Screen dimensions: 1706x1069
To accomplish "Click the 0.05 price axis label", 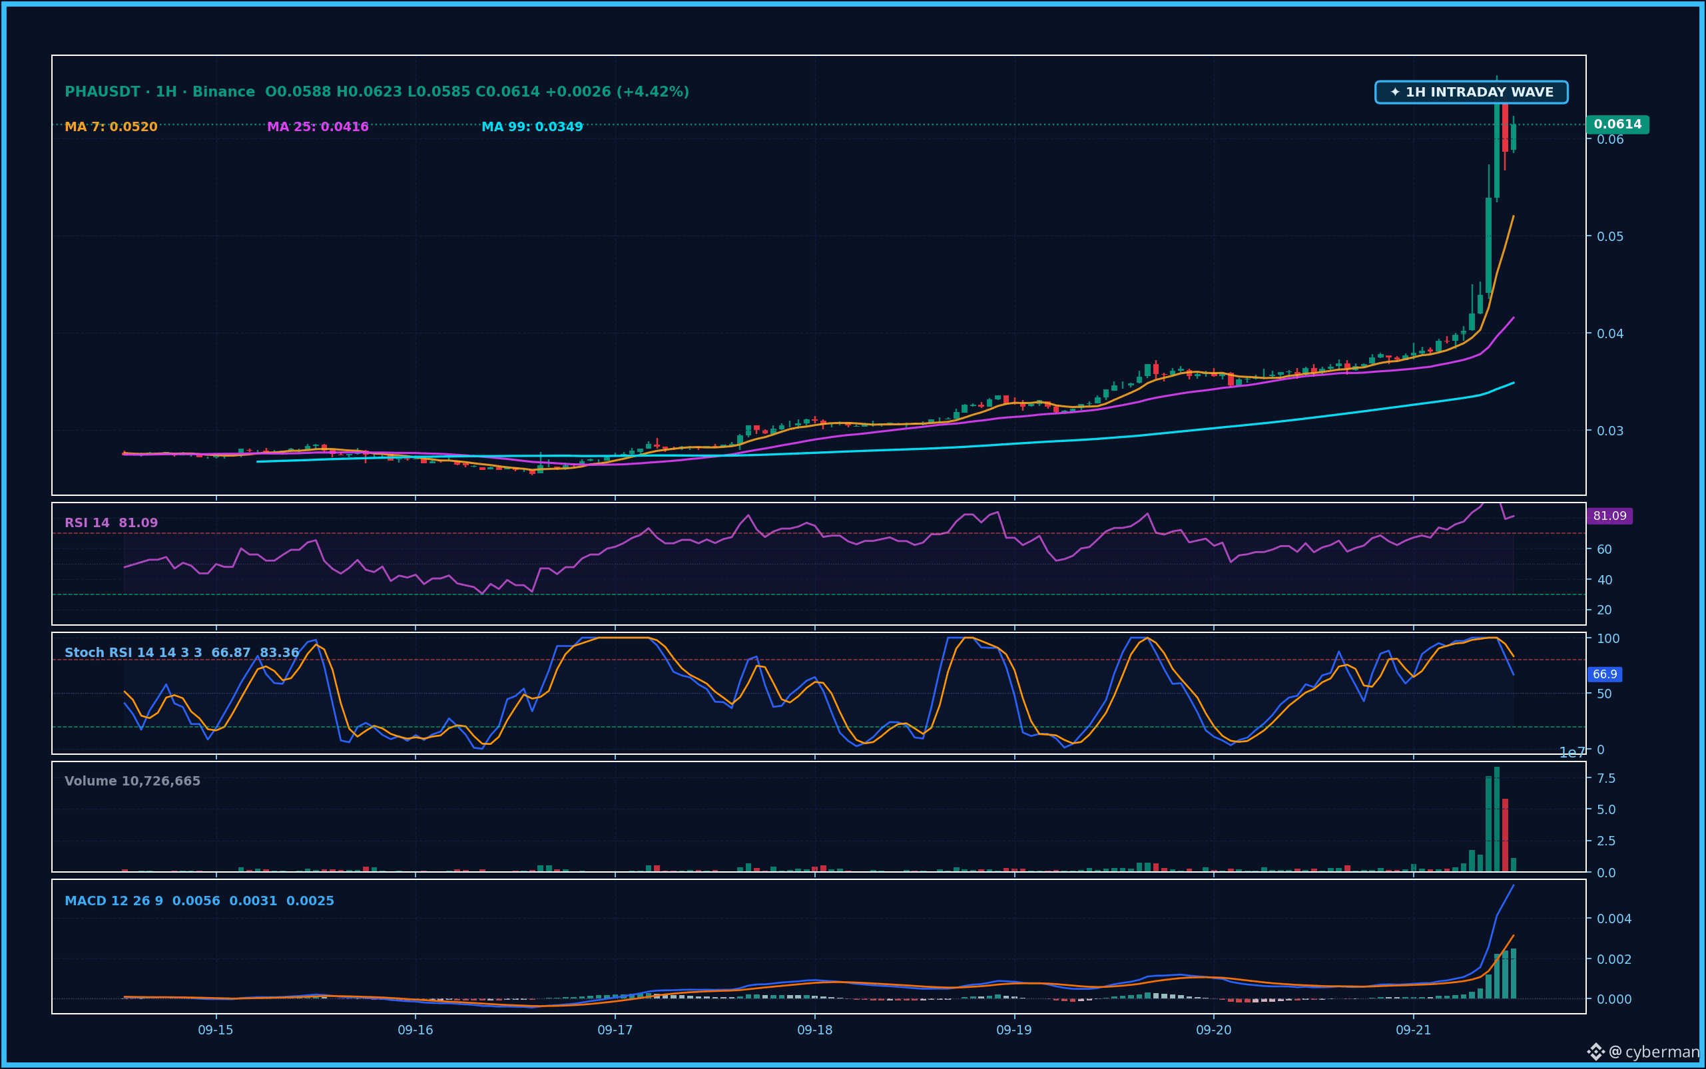I will point(1611,236).
